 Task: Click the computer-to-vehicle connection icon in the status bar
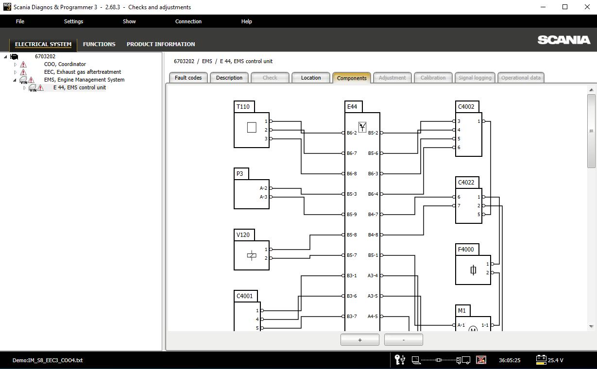[x=441, y=360]
